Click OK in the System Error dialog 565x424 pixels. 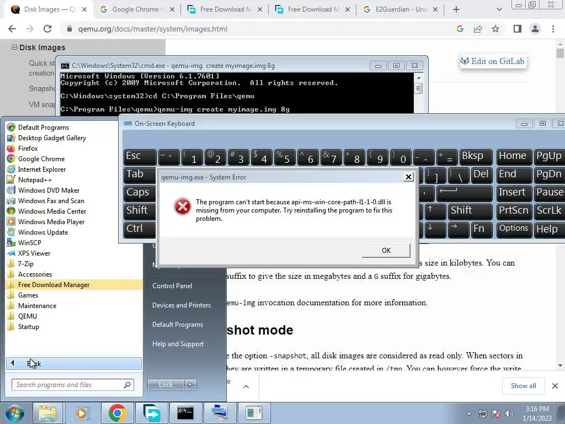pyautogui.click(x=386, y=250)
